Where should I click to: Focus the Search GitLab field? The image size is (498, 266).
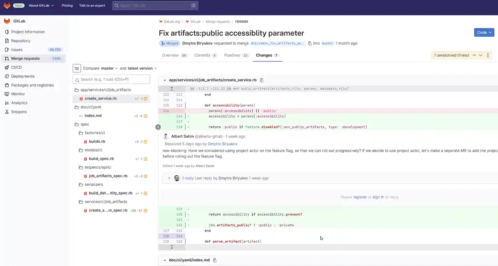tap(155, 6)
